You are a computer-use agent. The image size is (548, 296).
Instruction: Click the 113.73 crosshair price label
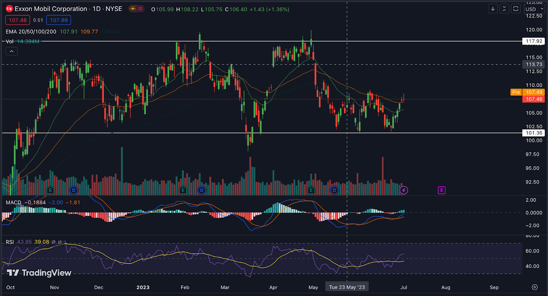pos(534,64)
